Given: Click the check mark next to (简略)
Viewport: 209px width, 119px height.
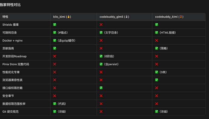Looking at the screenshot, I should [x=157, y=48].
